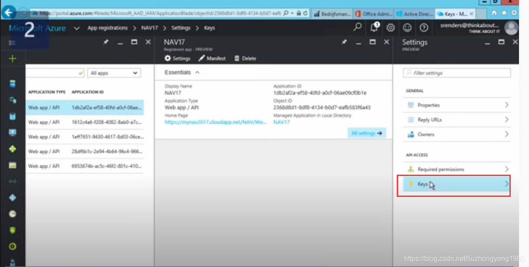Open the All apps dropdown
The width and height of the screenshot is (529, 267).
114,73
